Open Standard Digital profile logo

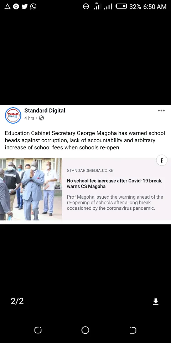point(13,115)
